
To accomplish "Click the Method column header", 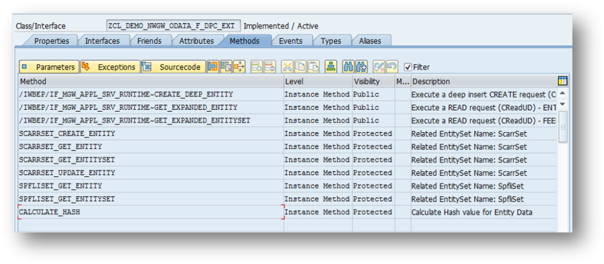I will [x=151, y=81].
